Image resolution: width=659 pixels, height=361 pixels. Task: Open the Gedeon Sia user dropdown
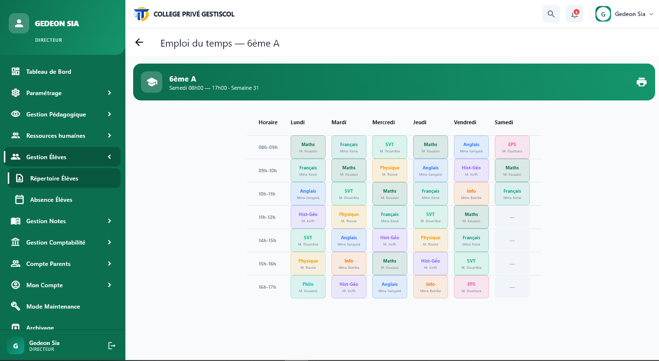[625, 14]
